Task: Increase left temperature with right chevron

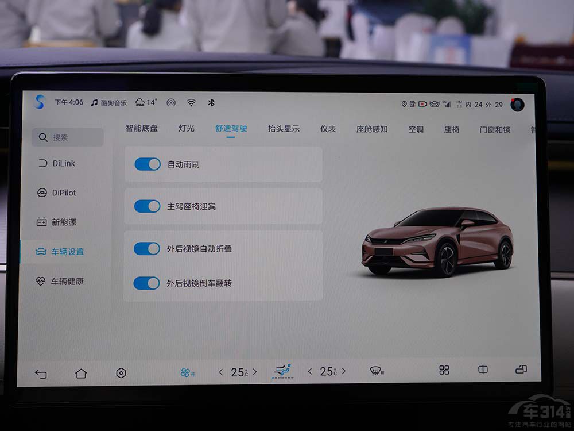Action: pos(255,372)
